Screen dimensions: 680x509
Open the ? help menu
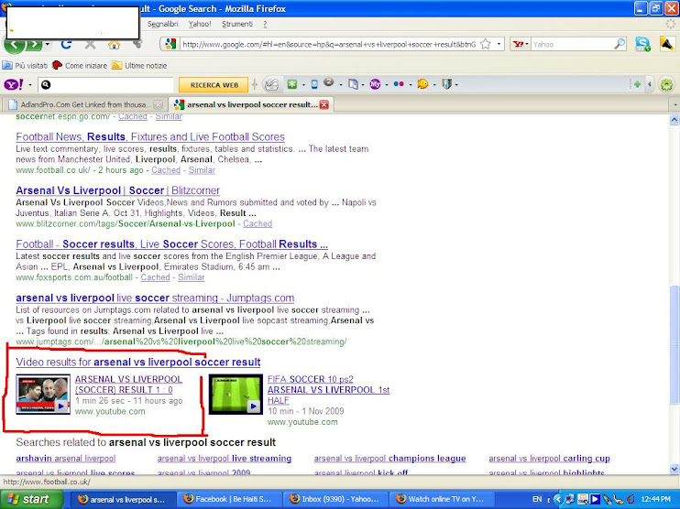click(x=265, y=24)
